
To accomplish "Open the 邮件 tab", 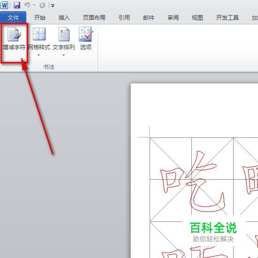I will pos(149,17).
